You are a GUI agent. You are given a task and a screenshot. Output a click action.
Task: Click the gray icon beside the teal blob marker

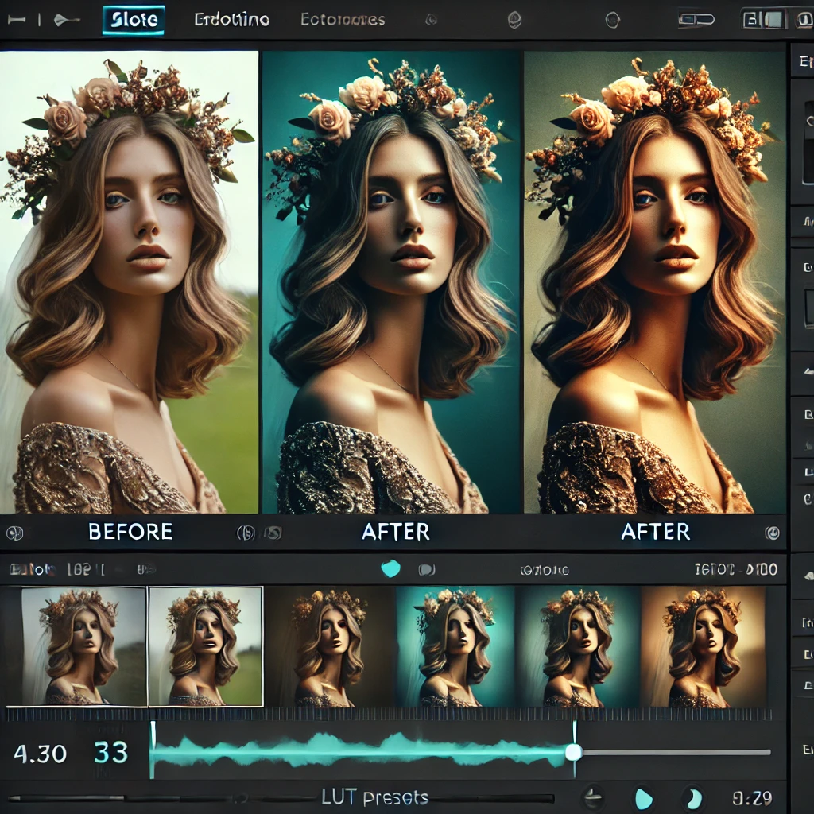[427, 569]
